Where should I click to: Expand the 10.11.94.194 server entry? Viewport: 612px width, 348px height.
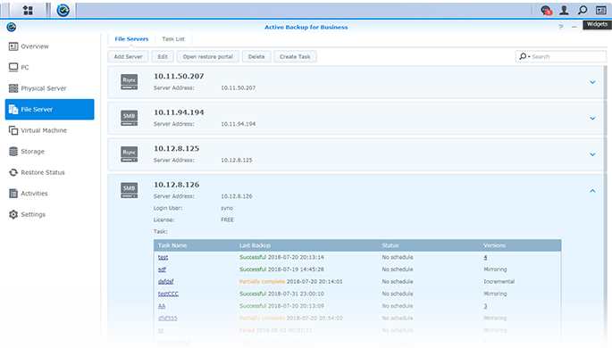(x=592, y=118)
